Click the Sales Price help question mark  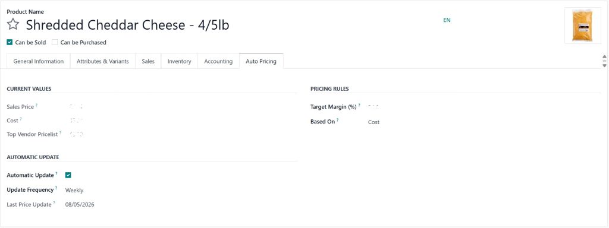point(37,105)
